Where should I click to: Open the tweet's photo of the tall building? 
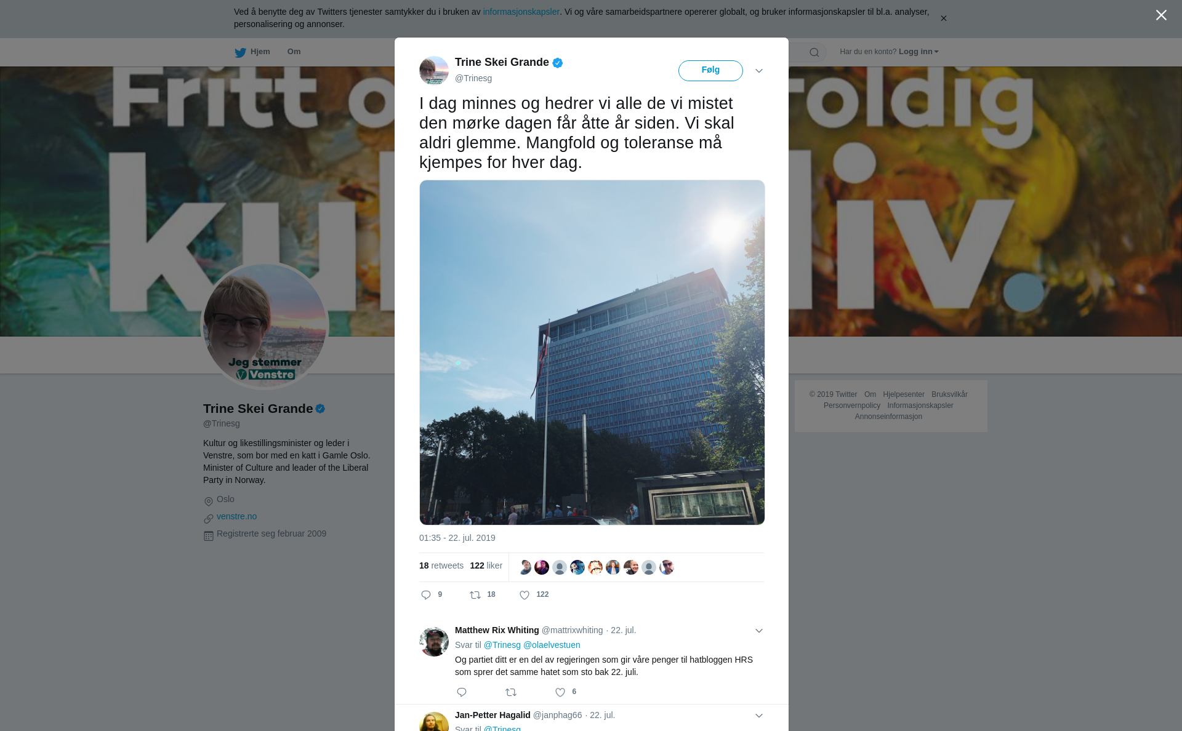tap(592, 353)
